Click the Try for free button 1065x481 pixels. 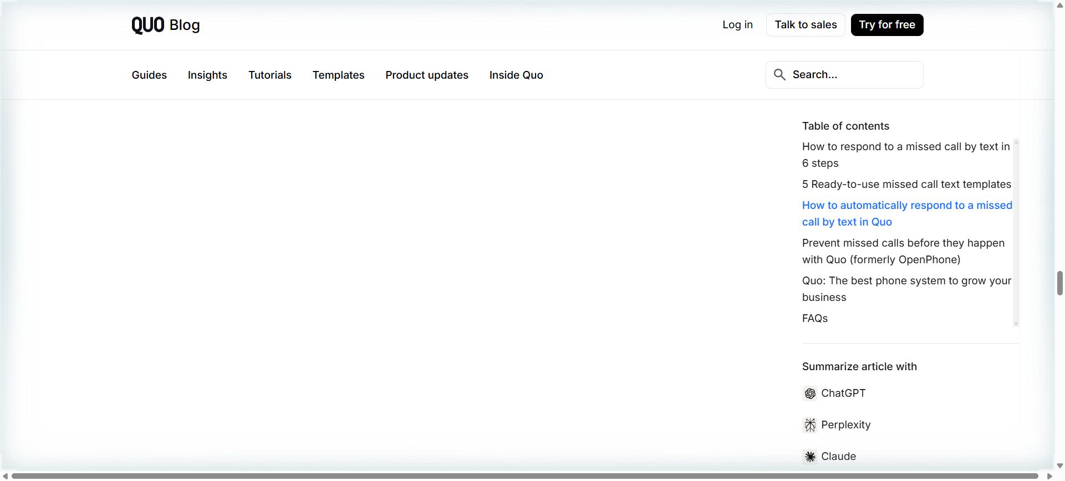(887, 25)
